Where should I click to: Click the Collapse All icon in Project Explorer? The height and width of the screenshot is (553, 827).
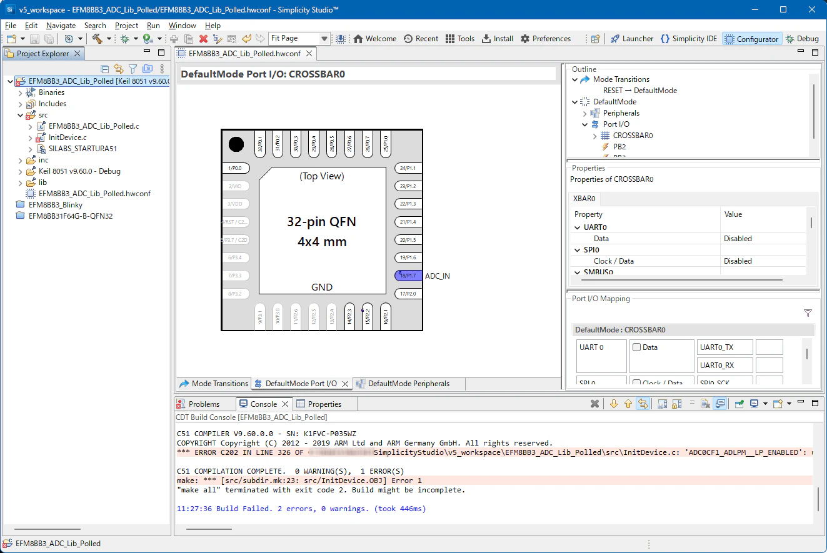[105, 69]
